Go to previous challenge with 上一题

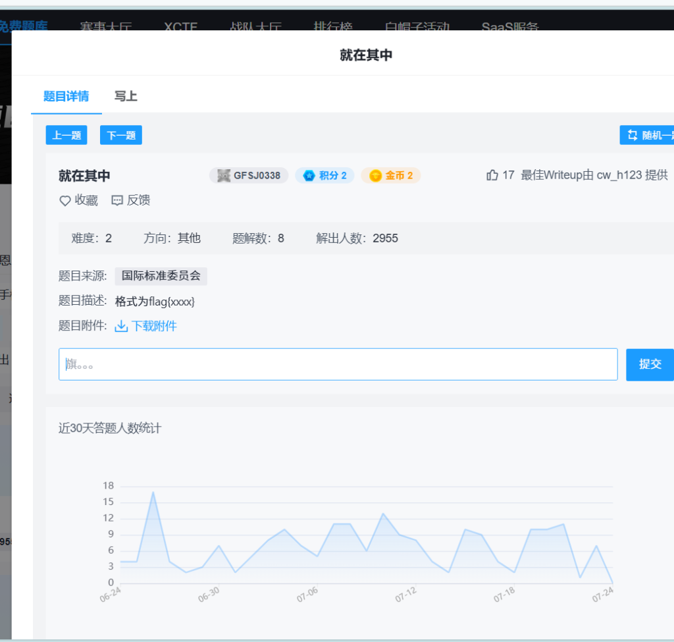(x=66, y=135)
